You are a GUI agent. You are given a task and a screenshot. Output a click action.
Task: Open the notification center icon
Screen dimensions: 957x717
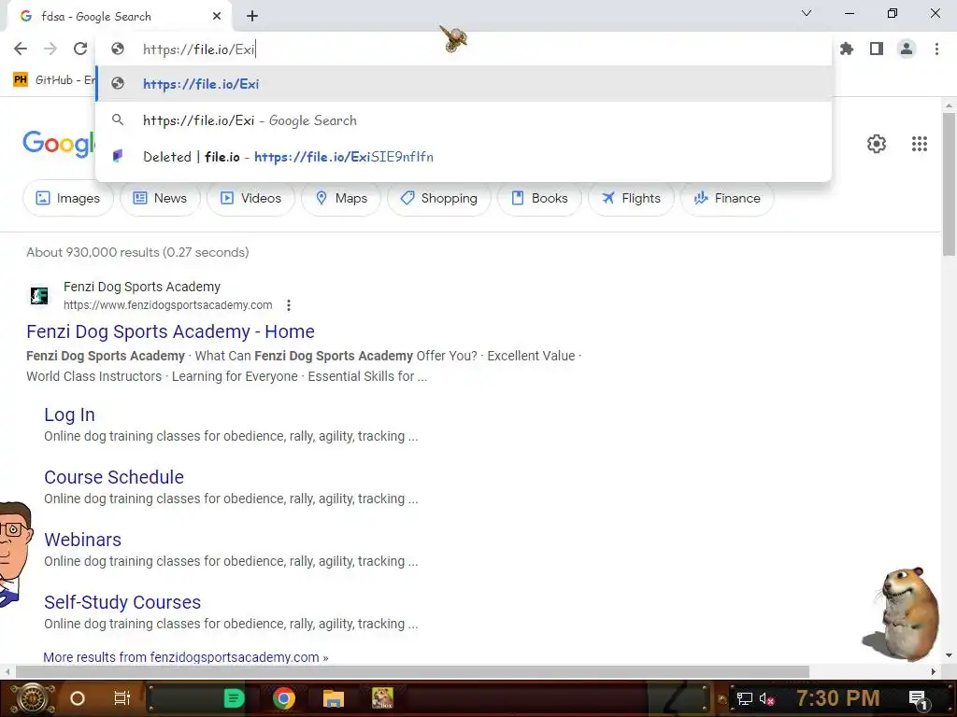pyautogui.click(x=919, y=699)
